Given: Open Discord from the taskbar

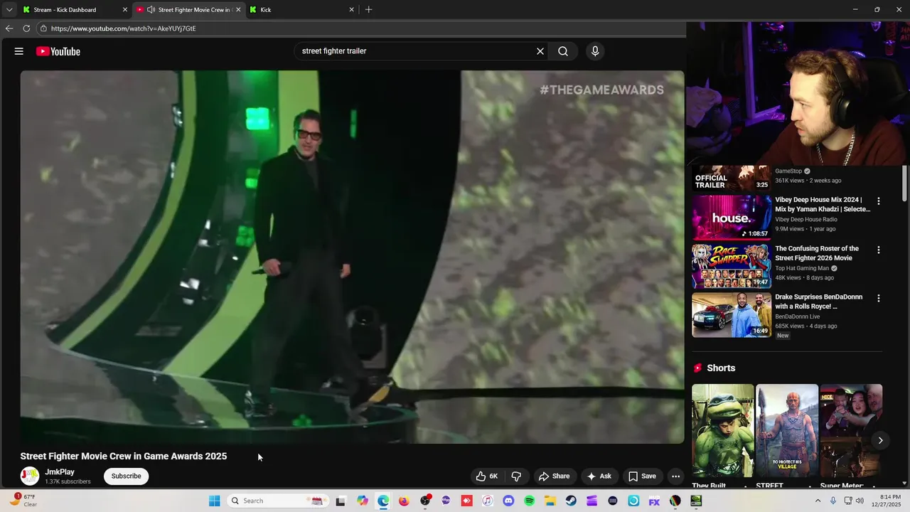Looking at the screenshot, I should coord(508,501).
